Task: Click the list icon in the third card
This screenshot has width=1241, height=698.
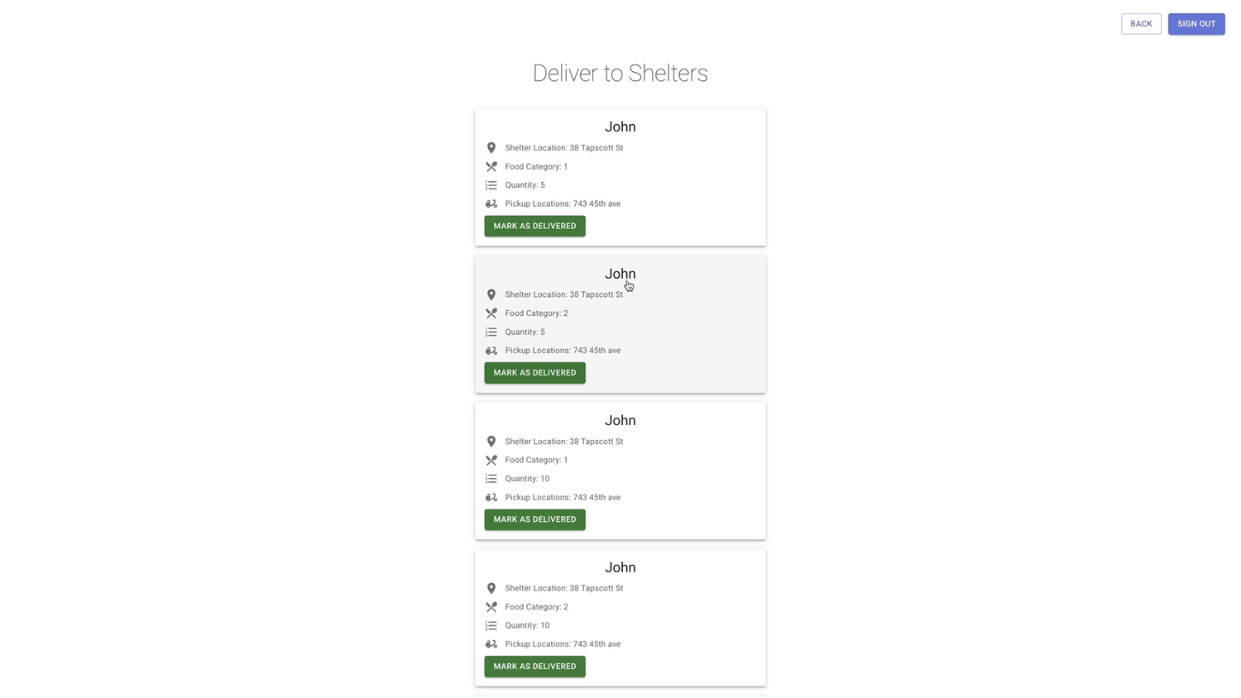Action: click(491, 479)
